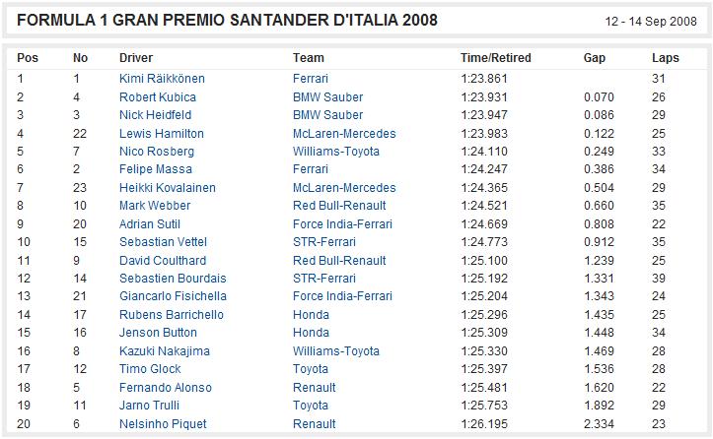Viewport: 713px width, 439px height.
Task: Open Robert Kubica driver link
Action: coord(158,97)
